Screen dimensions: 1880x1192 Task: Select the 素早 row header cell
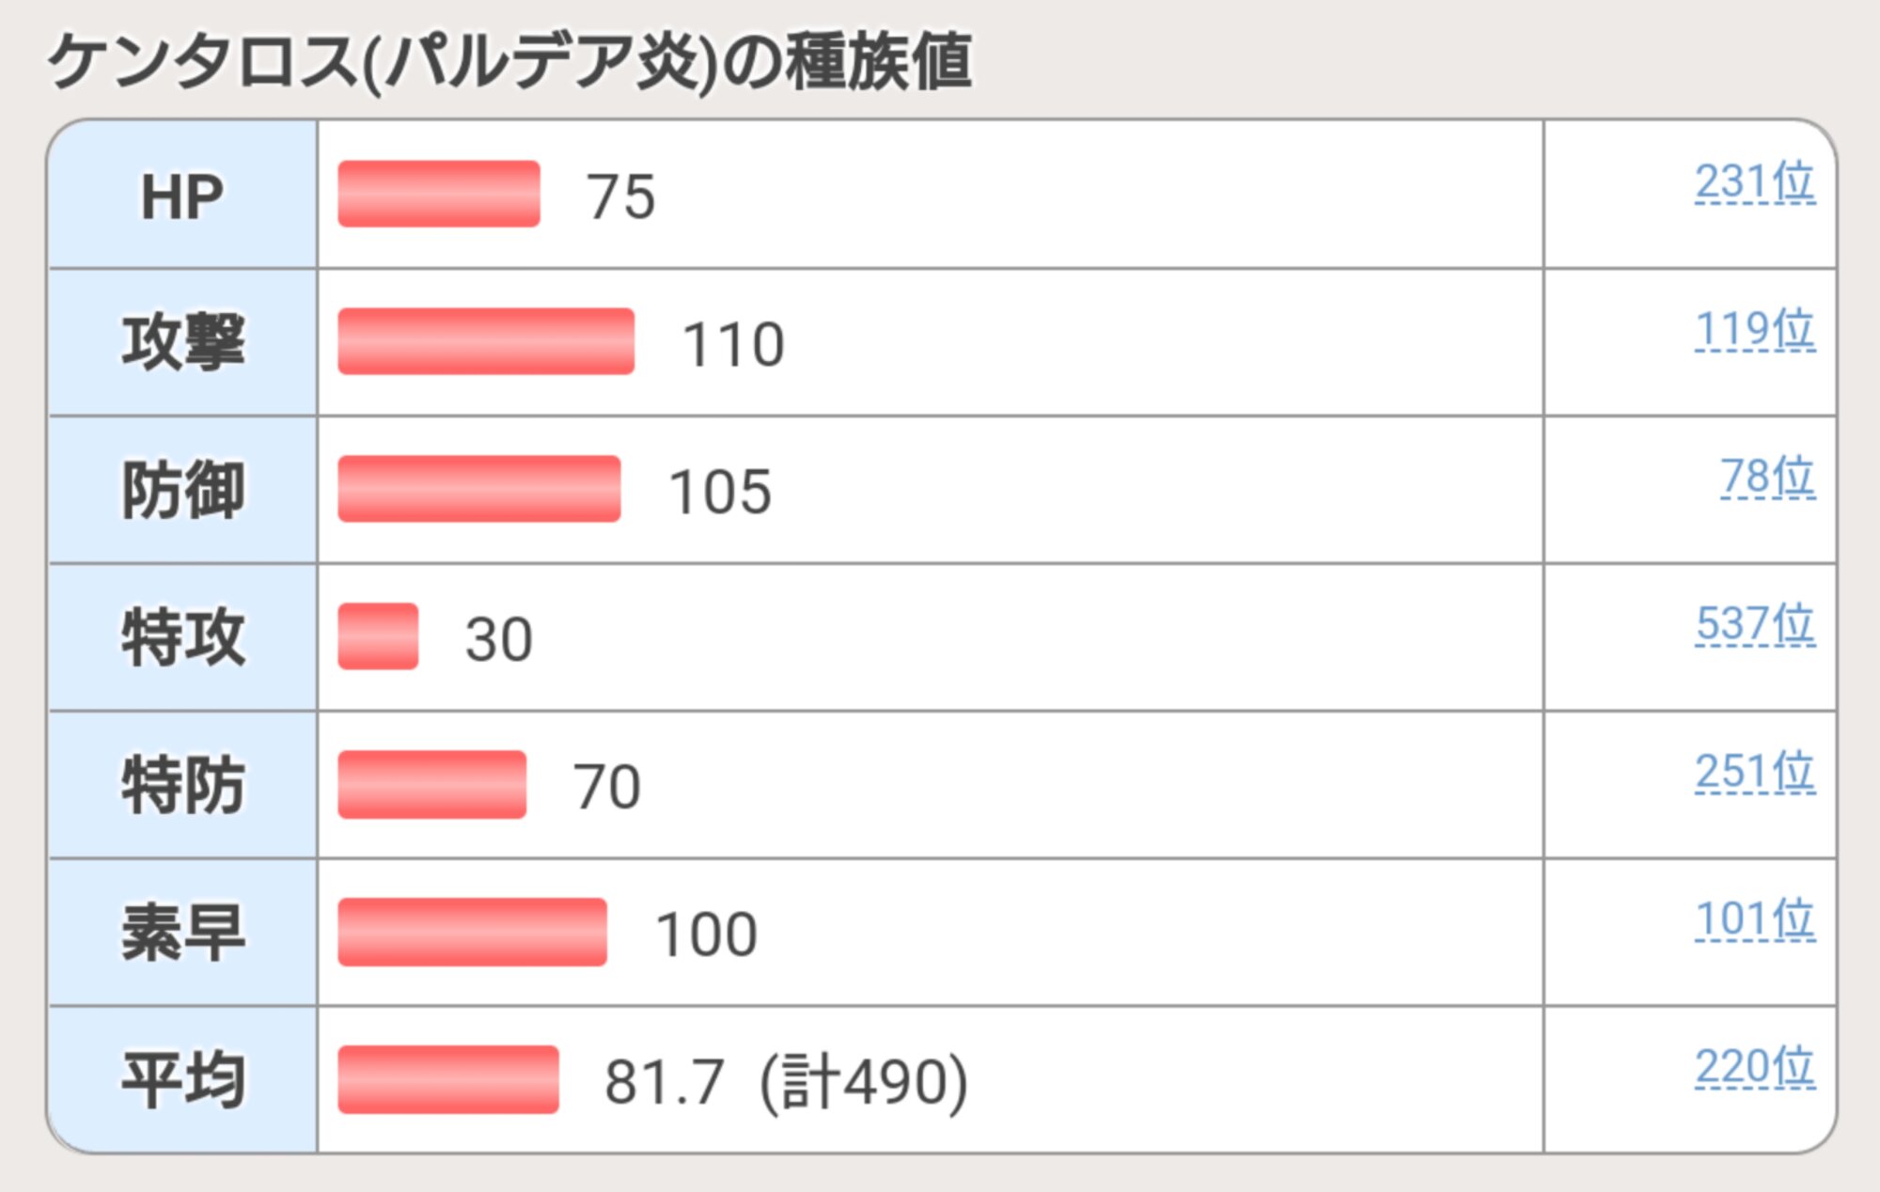point(182,933)
